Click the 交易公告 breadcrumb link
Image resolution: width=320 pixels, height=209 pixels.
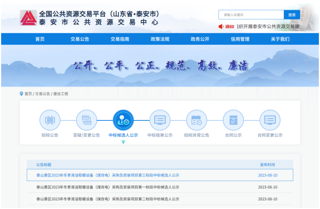click(42, 94)
